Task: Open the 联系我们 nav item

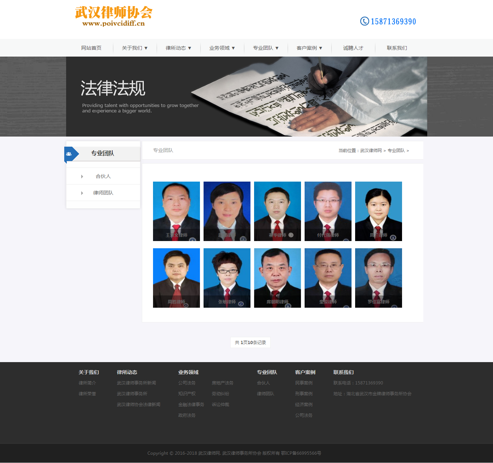Action: [397, 48]
